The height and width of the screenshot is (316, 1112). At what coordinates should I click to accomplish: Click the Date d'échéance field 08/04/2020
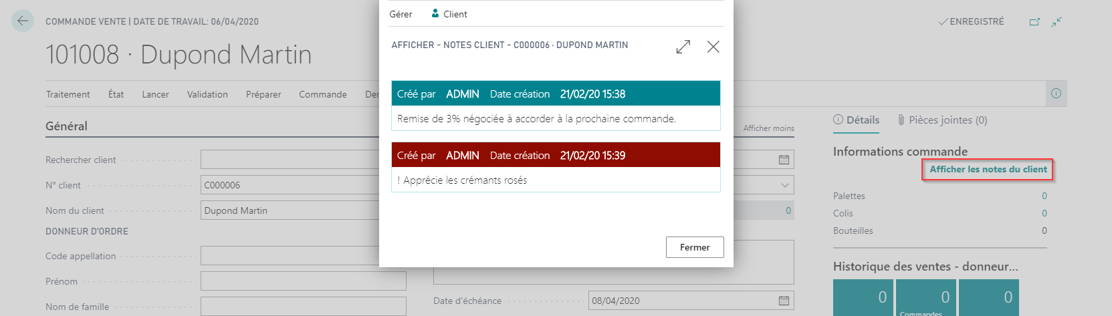coord(691,301)
